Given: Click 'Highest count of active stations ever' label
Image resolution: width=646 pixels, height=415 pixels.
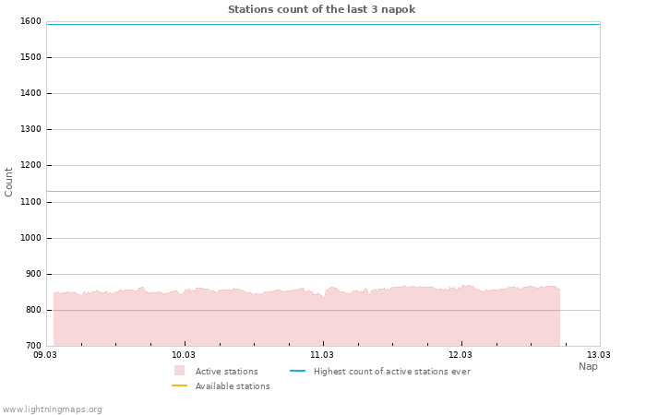Looking at the screenshot, I should pyautogui.click(x=391, y=372).
